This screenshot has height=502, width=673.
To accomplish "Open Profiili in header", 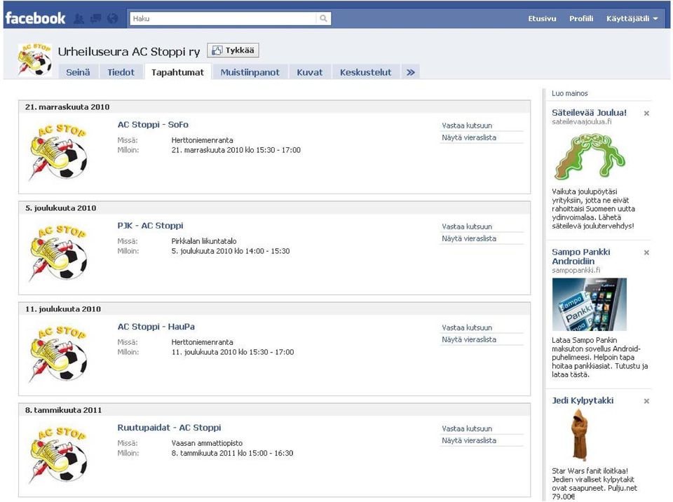I will pos(581,18).
